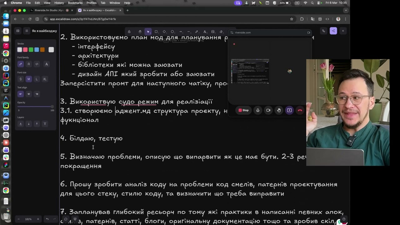Screen dimensions: 400x225
Task: Switch to Riverside.fm Studio tab
Action: [x=52, y=10]
